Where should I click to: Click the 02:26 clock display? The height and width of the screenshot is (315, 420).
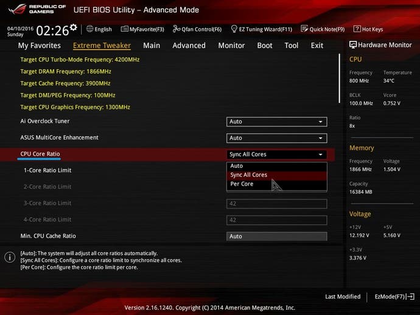coord(52,30)
